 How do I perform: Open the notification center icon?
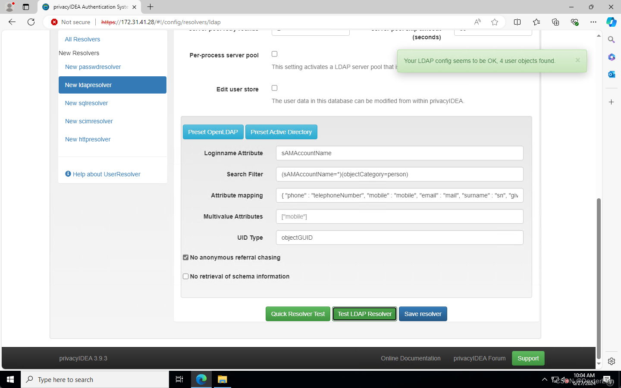[x=607, y=379]
